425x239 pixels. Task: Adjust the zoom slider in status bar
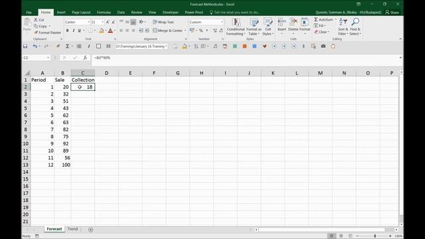coord(375,236)
